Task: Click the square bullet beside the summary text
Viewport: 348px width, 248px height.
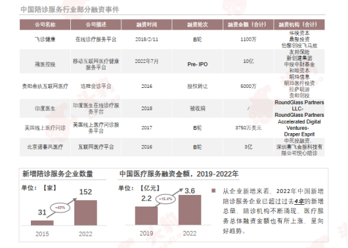Action: coord(214,190)
